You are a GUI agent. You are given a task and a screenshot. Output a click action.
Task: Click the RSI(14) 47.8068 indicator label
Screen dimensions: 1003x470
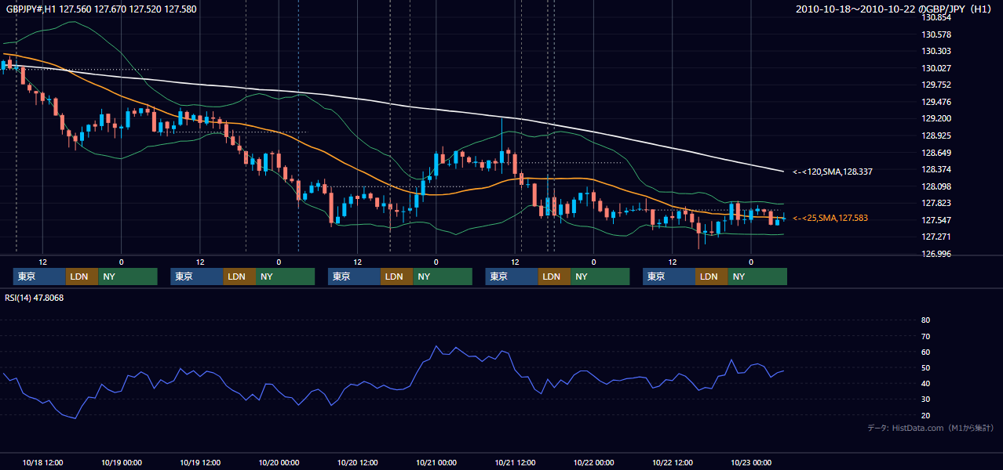(x=35, y=298)
